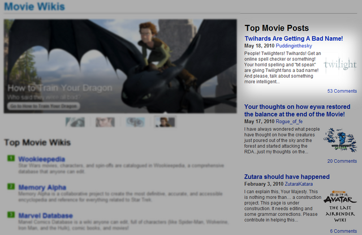Click the How to Train Your Dragon banner image

pyautogui.click(x=120, y=66)
